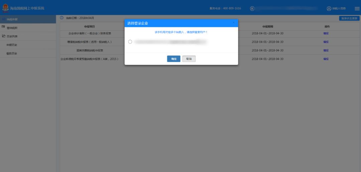
Task: Click the 申报期限 column header
Action: pyautogui.click(x=267, y=27)
